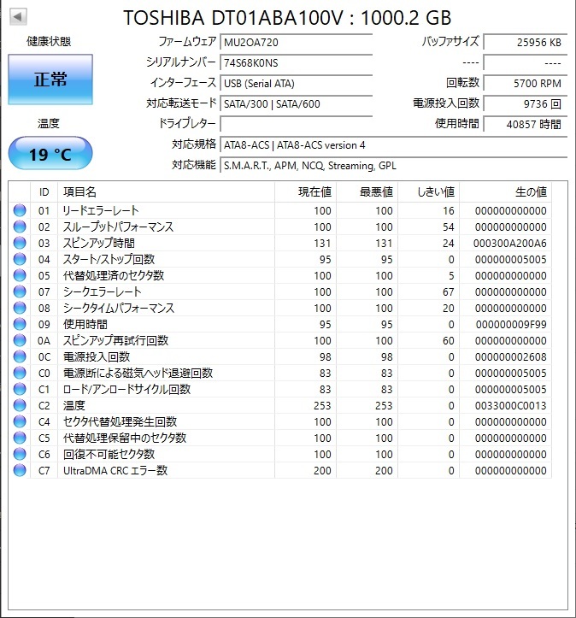Image resolution: width=576 pixels, height=618 pixels.
Task: Click the previous disk arrow button
Action: (x=18, y=16)
